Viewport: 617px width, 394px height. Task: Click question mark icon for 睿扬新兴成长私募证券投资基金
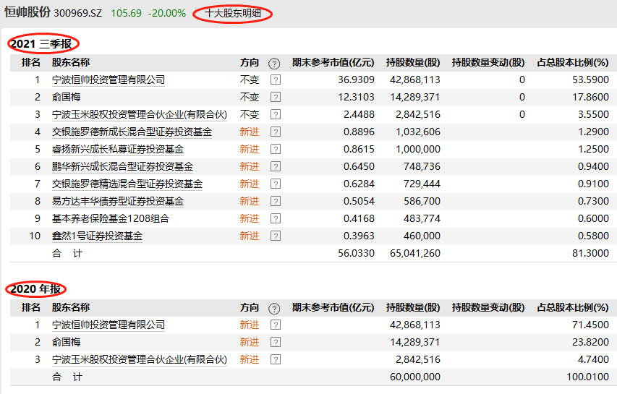pyautogui.click(x=276, y=149)
